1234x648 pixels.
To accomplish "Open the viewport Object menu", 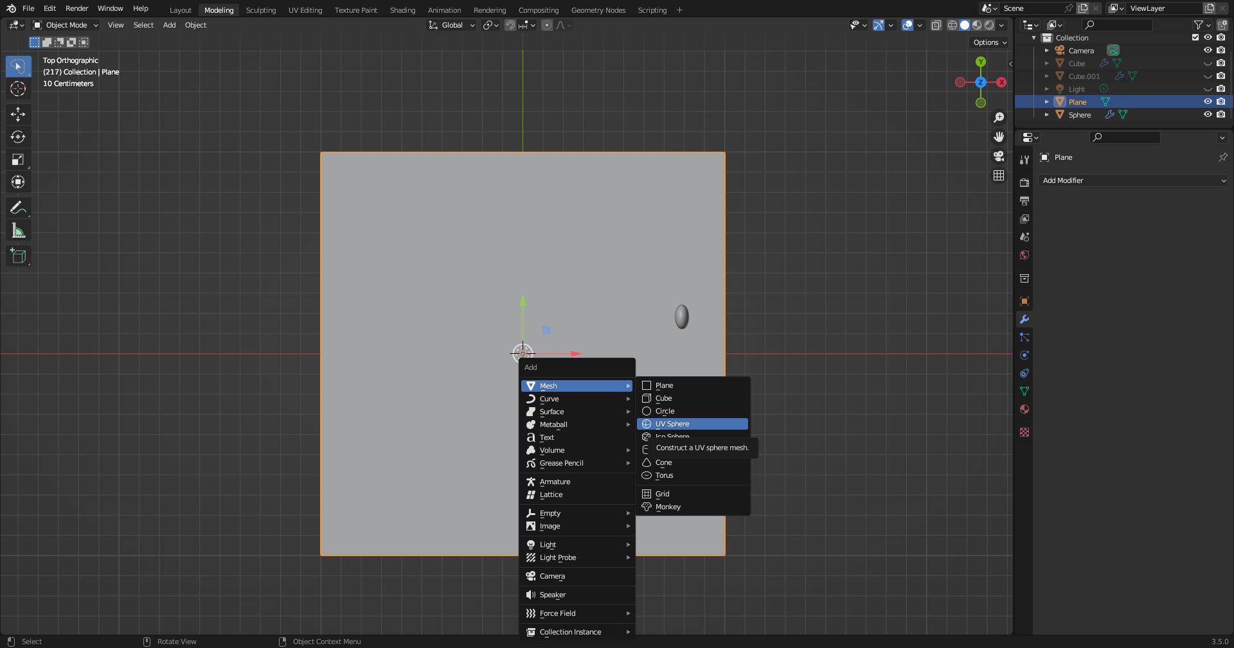I will click(195, 25).
